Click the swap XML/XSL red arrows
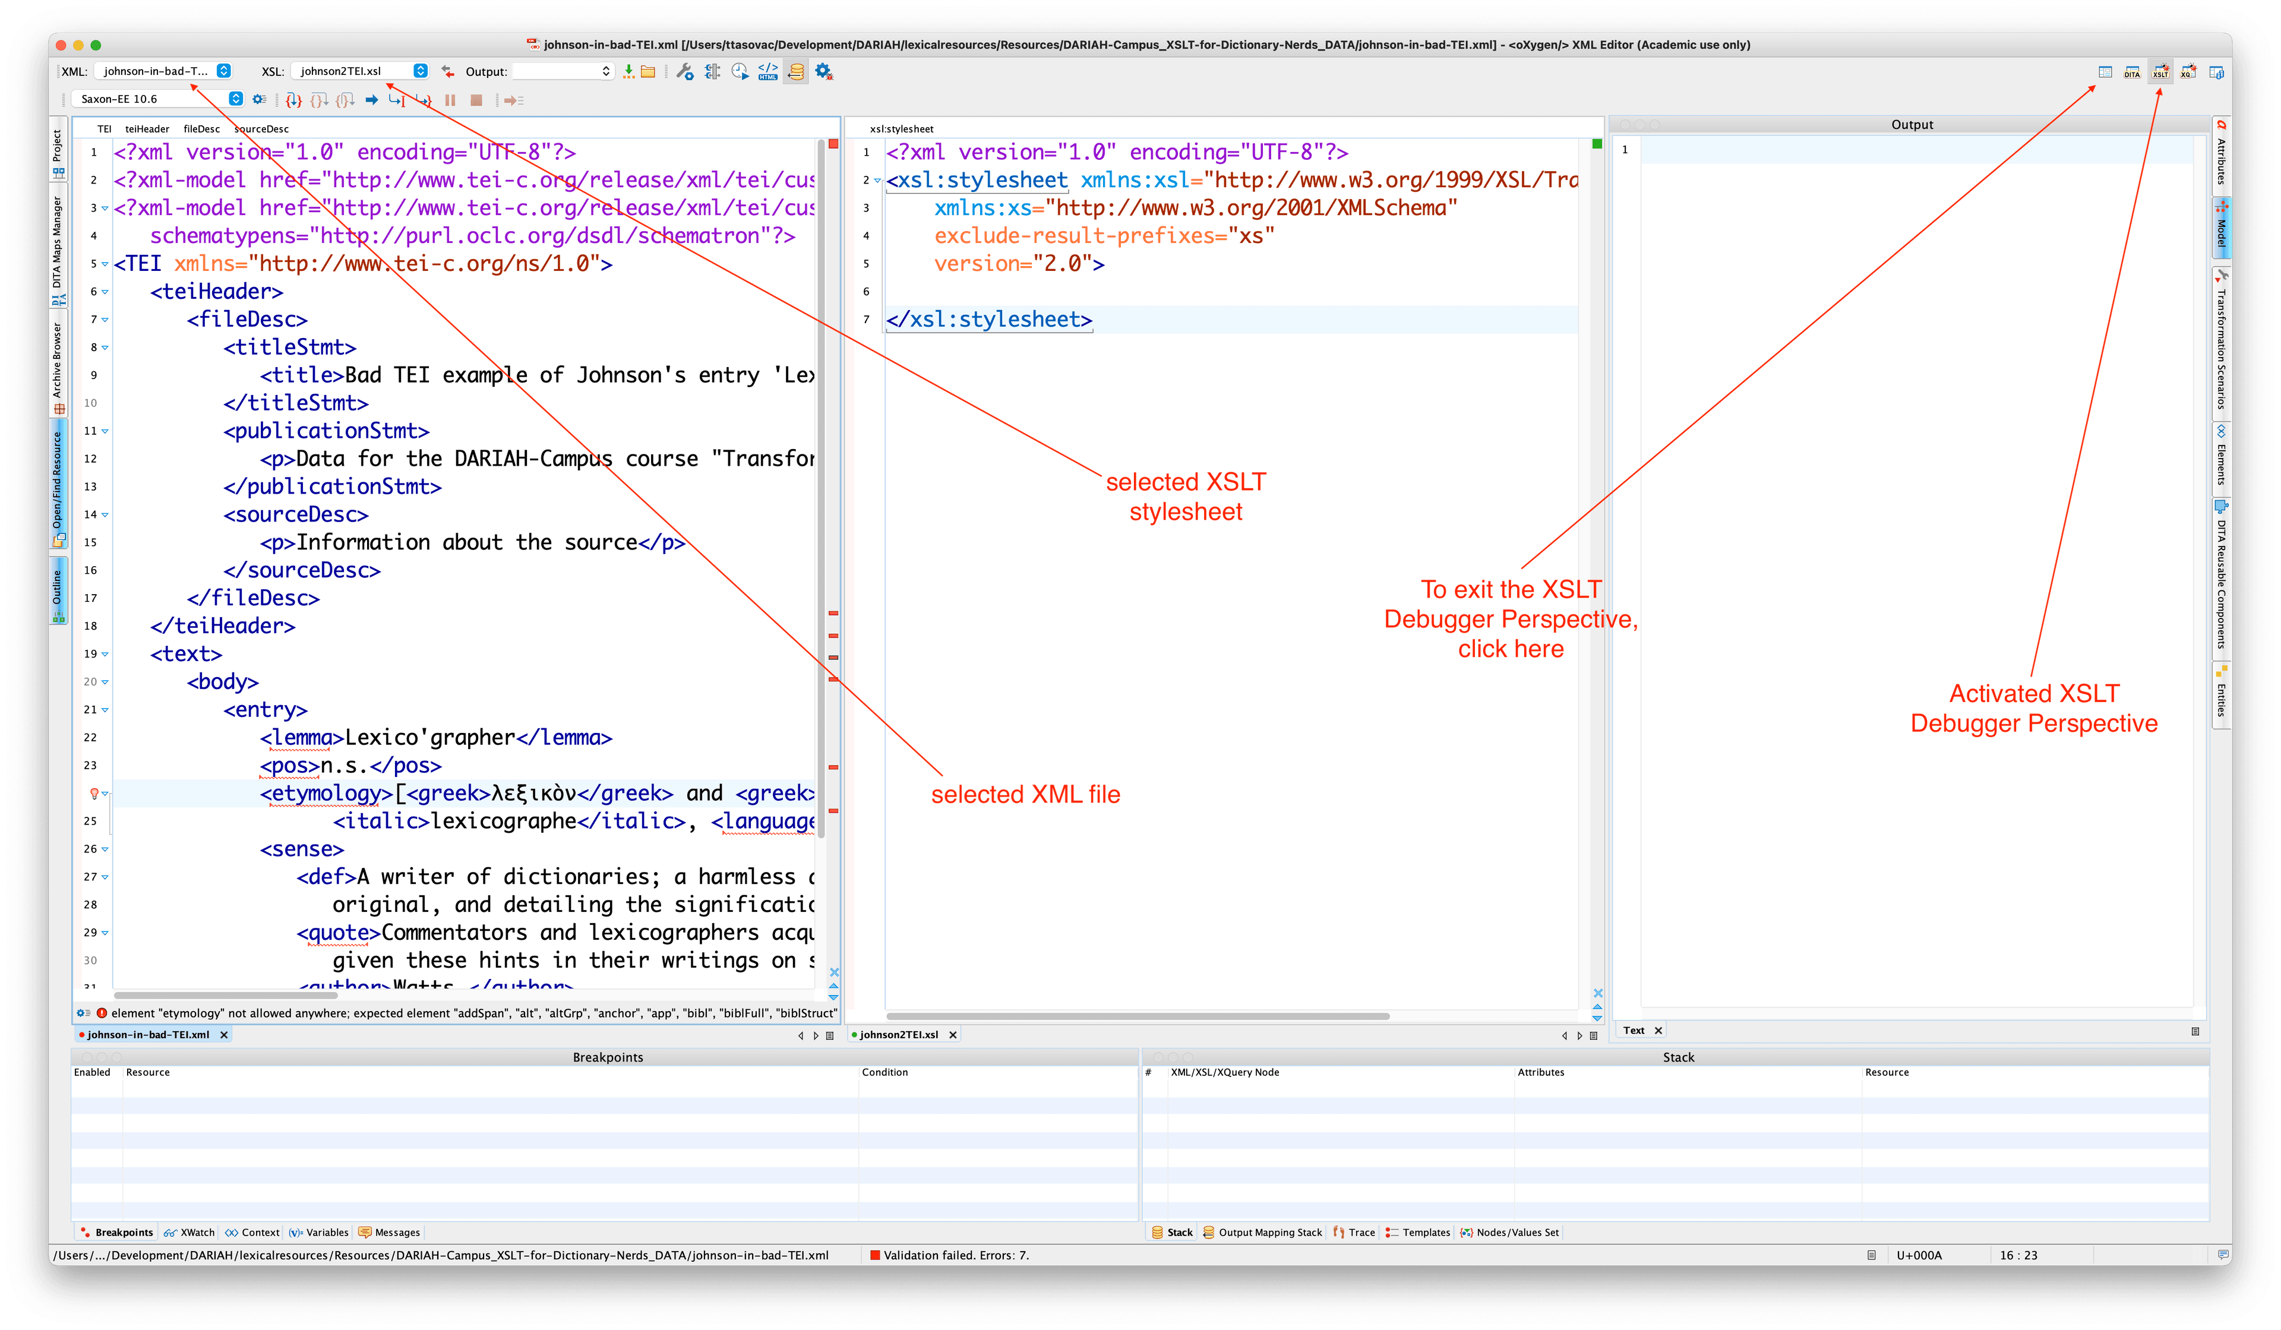 click(447, 71)
